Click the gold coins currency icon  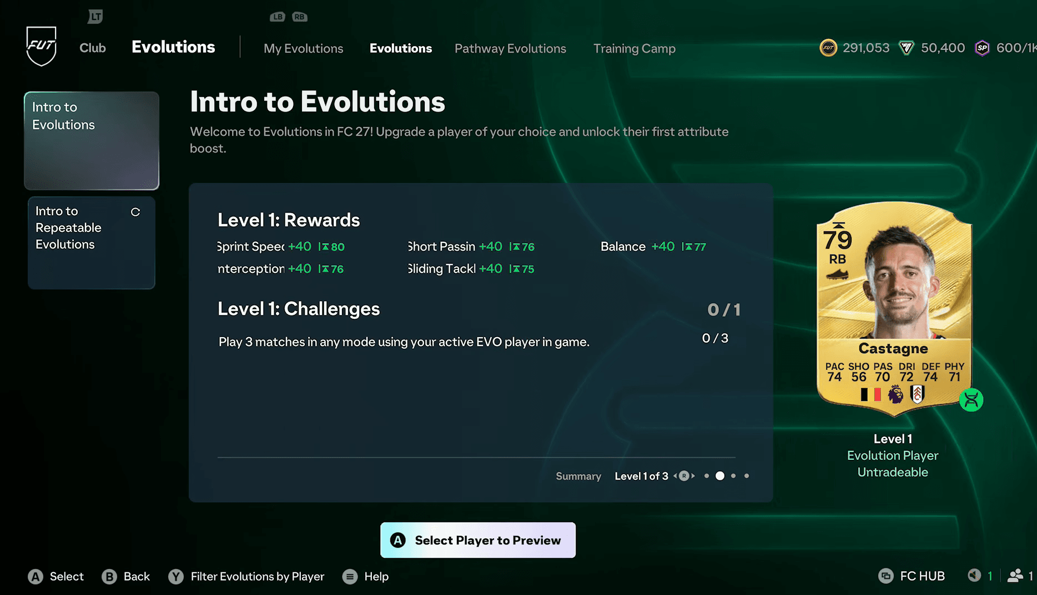828,48
